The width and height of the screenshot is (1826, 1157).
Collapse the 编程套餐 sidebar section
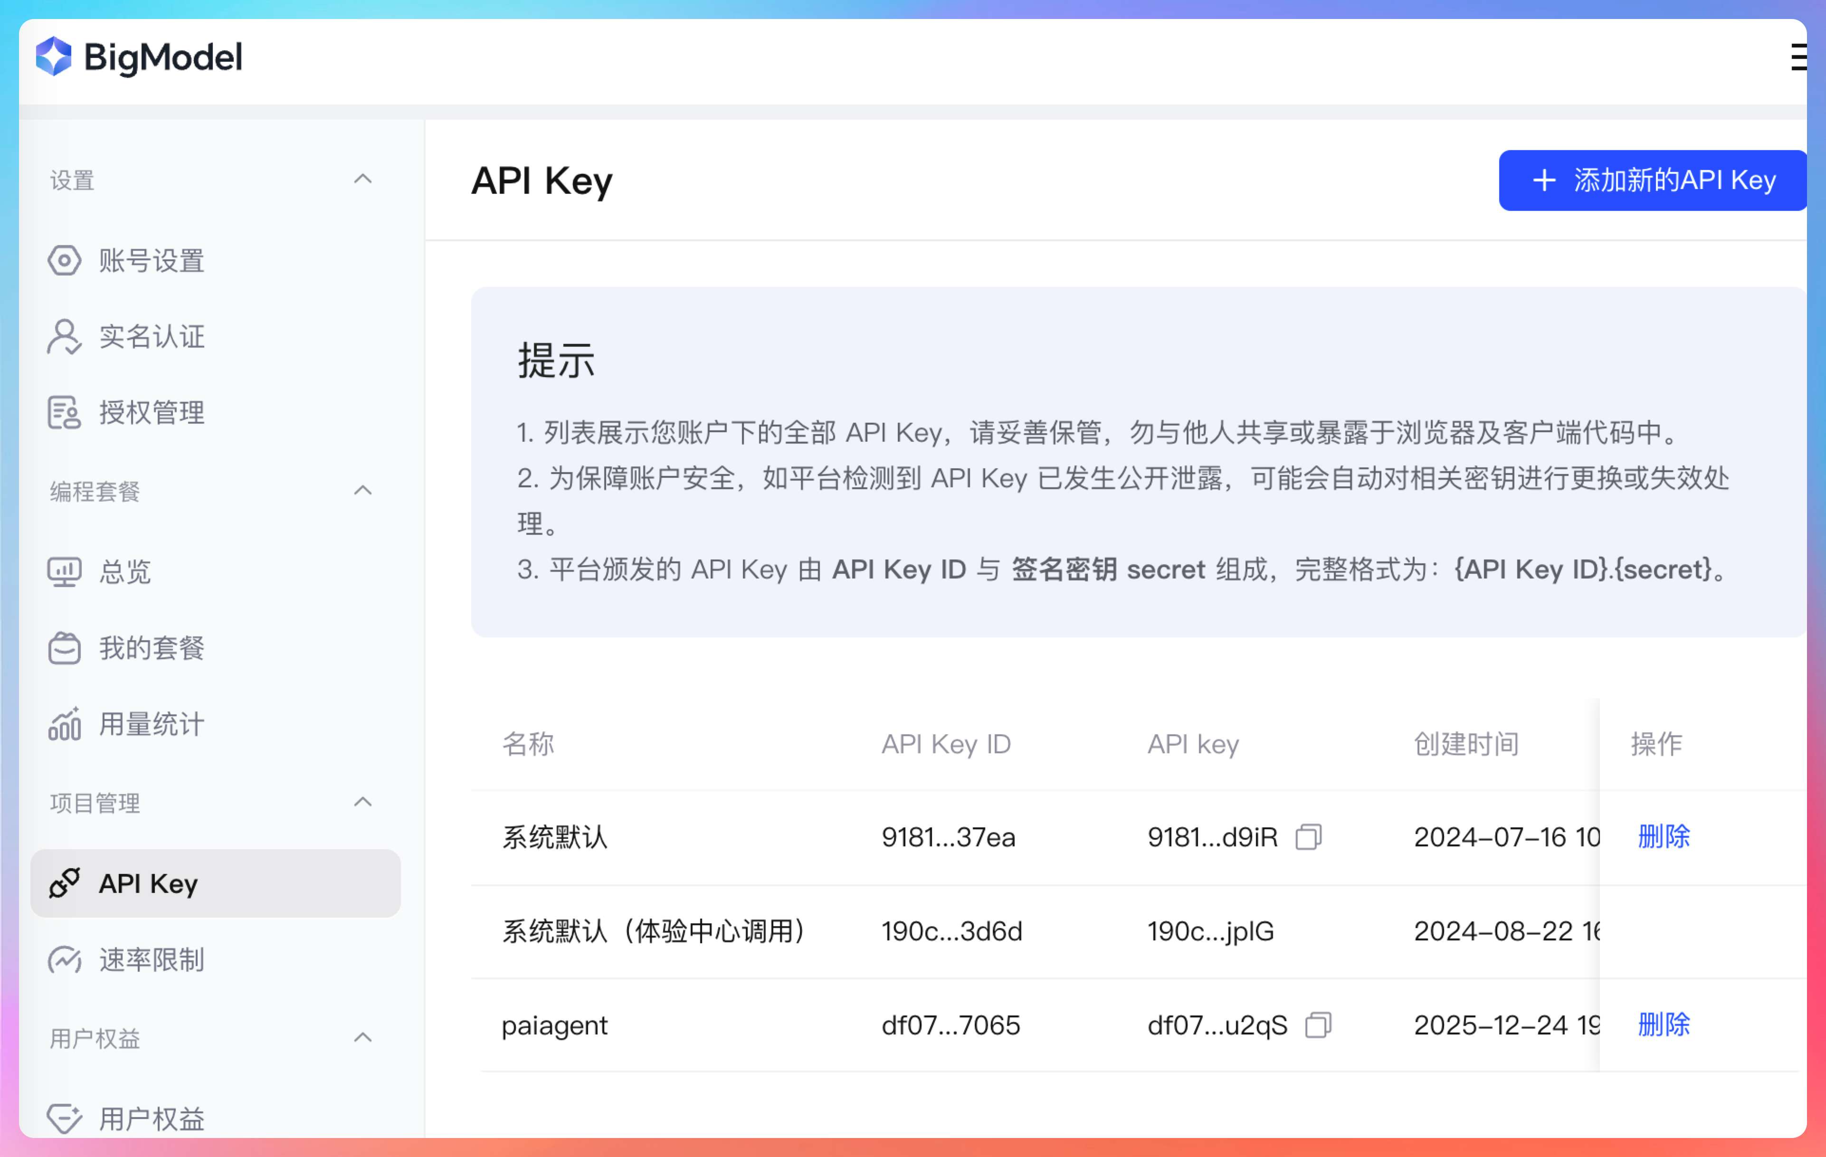pyautogui.click(x=363, y=491)
